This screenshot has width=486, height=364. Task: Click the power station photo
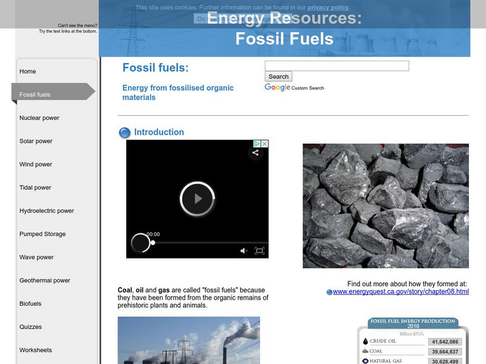(189, 340)
